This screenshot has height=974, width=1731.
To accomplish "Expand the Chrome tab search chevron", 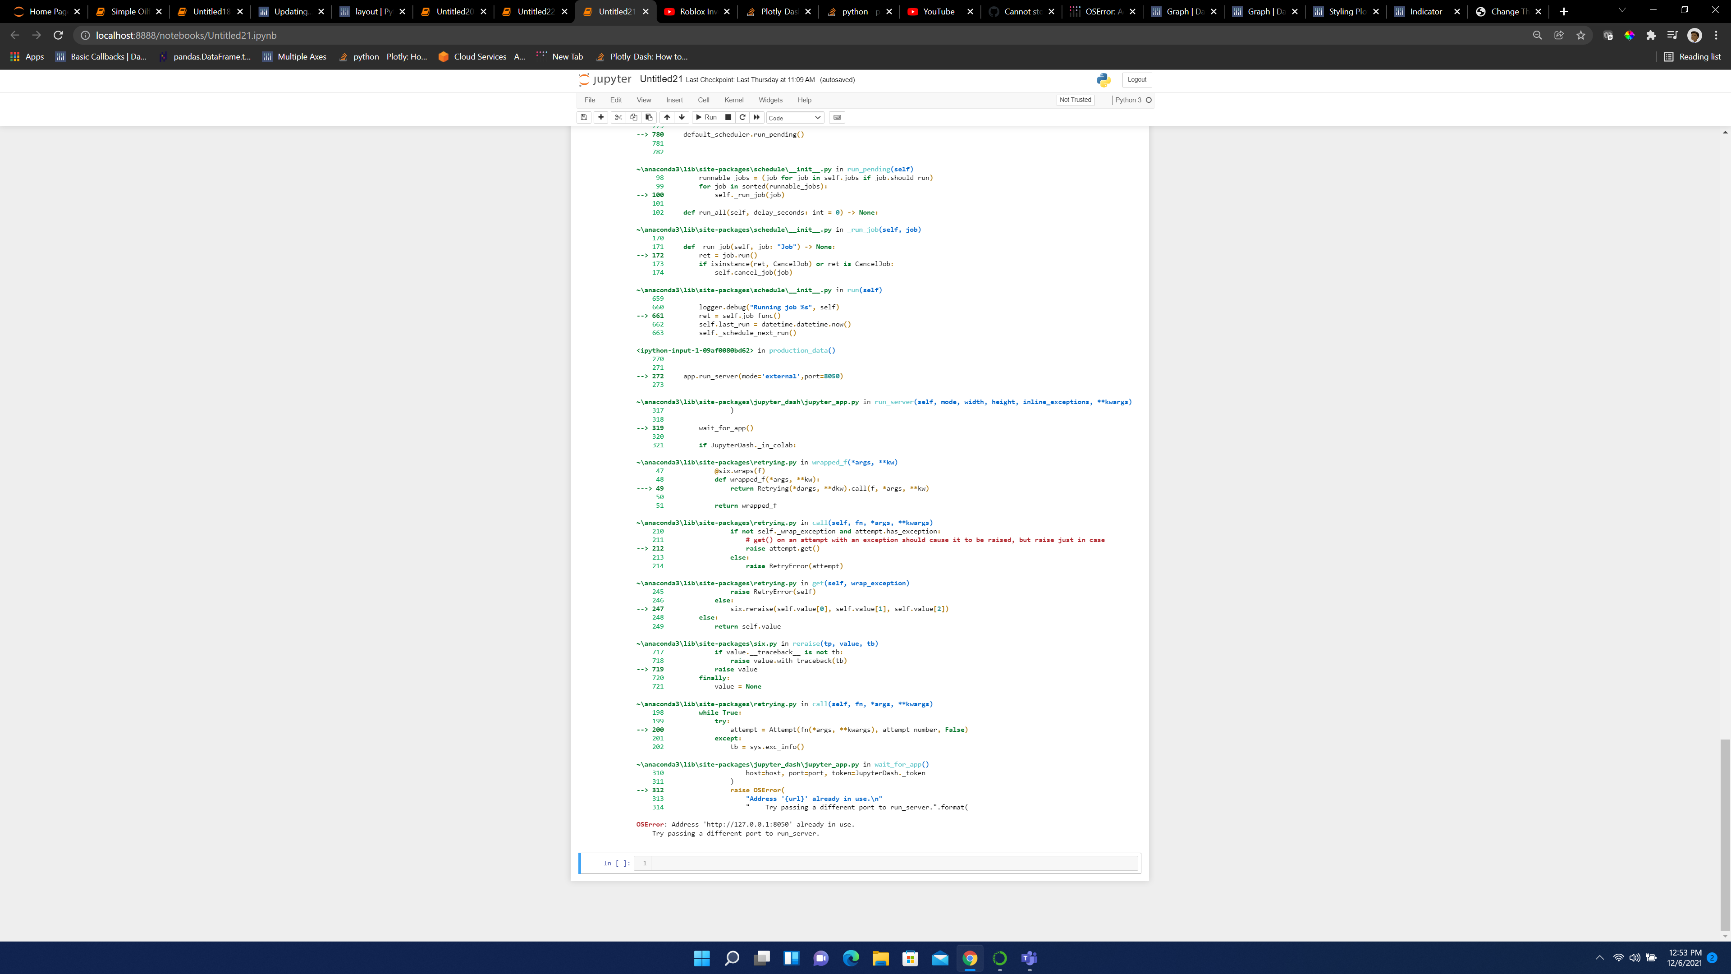I will (1622, 11).
